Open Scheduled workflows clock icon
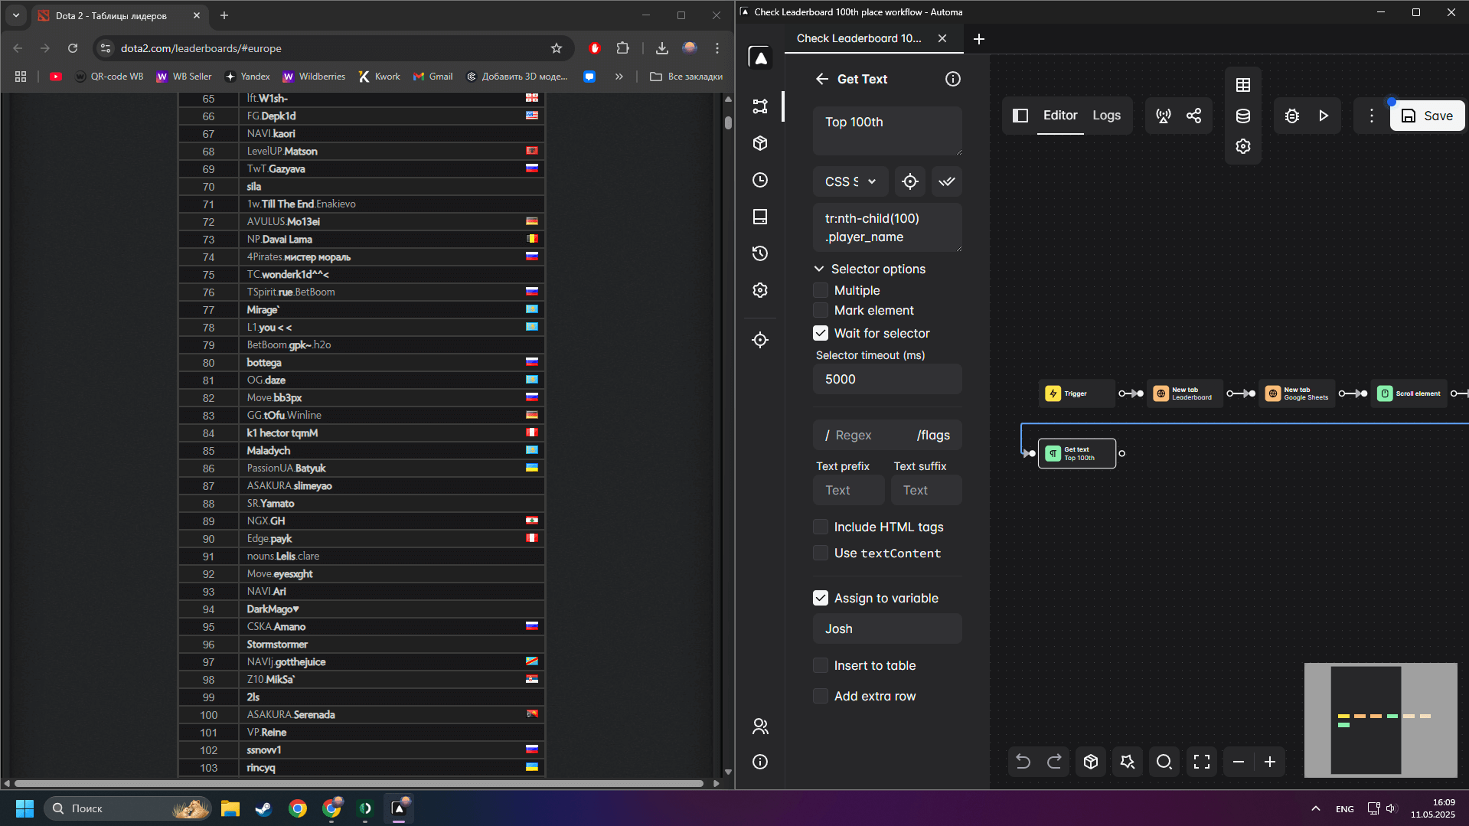 (x=760, y=180)
